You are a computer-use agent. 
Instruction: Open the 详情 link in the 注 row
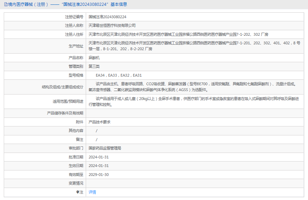pyautogui.click(x=92, y=192)
